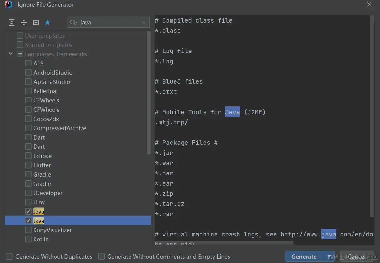Toggle the Languages, frameworks group checkbox

[20, 54]
